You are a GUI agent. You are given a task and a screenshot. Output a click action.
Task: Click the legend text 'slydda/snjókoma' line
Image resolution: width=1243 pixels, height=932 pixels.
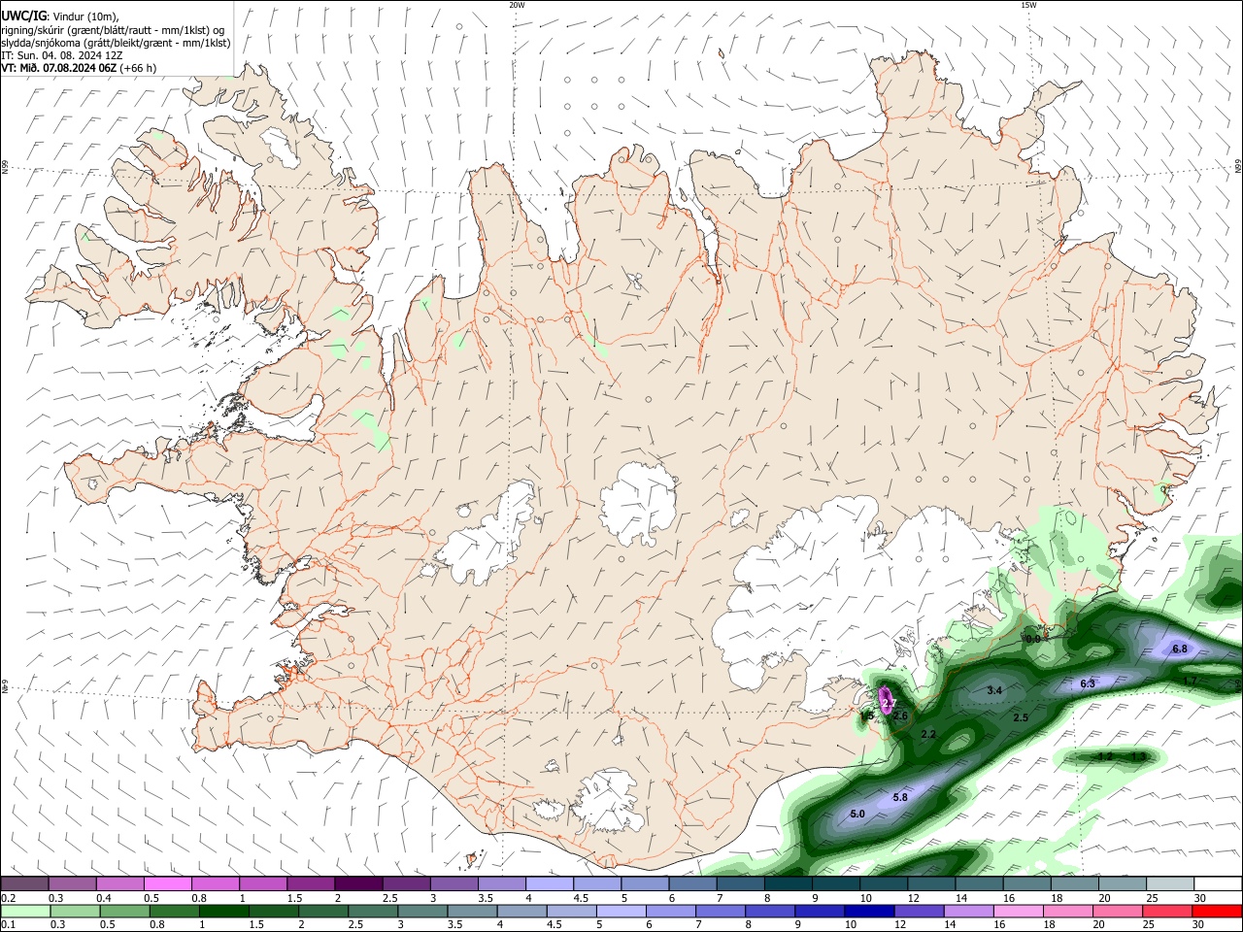click(x=116, y=43)
